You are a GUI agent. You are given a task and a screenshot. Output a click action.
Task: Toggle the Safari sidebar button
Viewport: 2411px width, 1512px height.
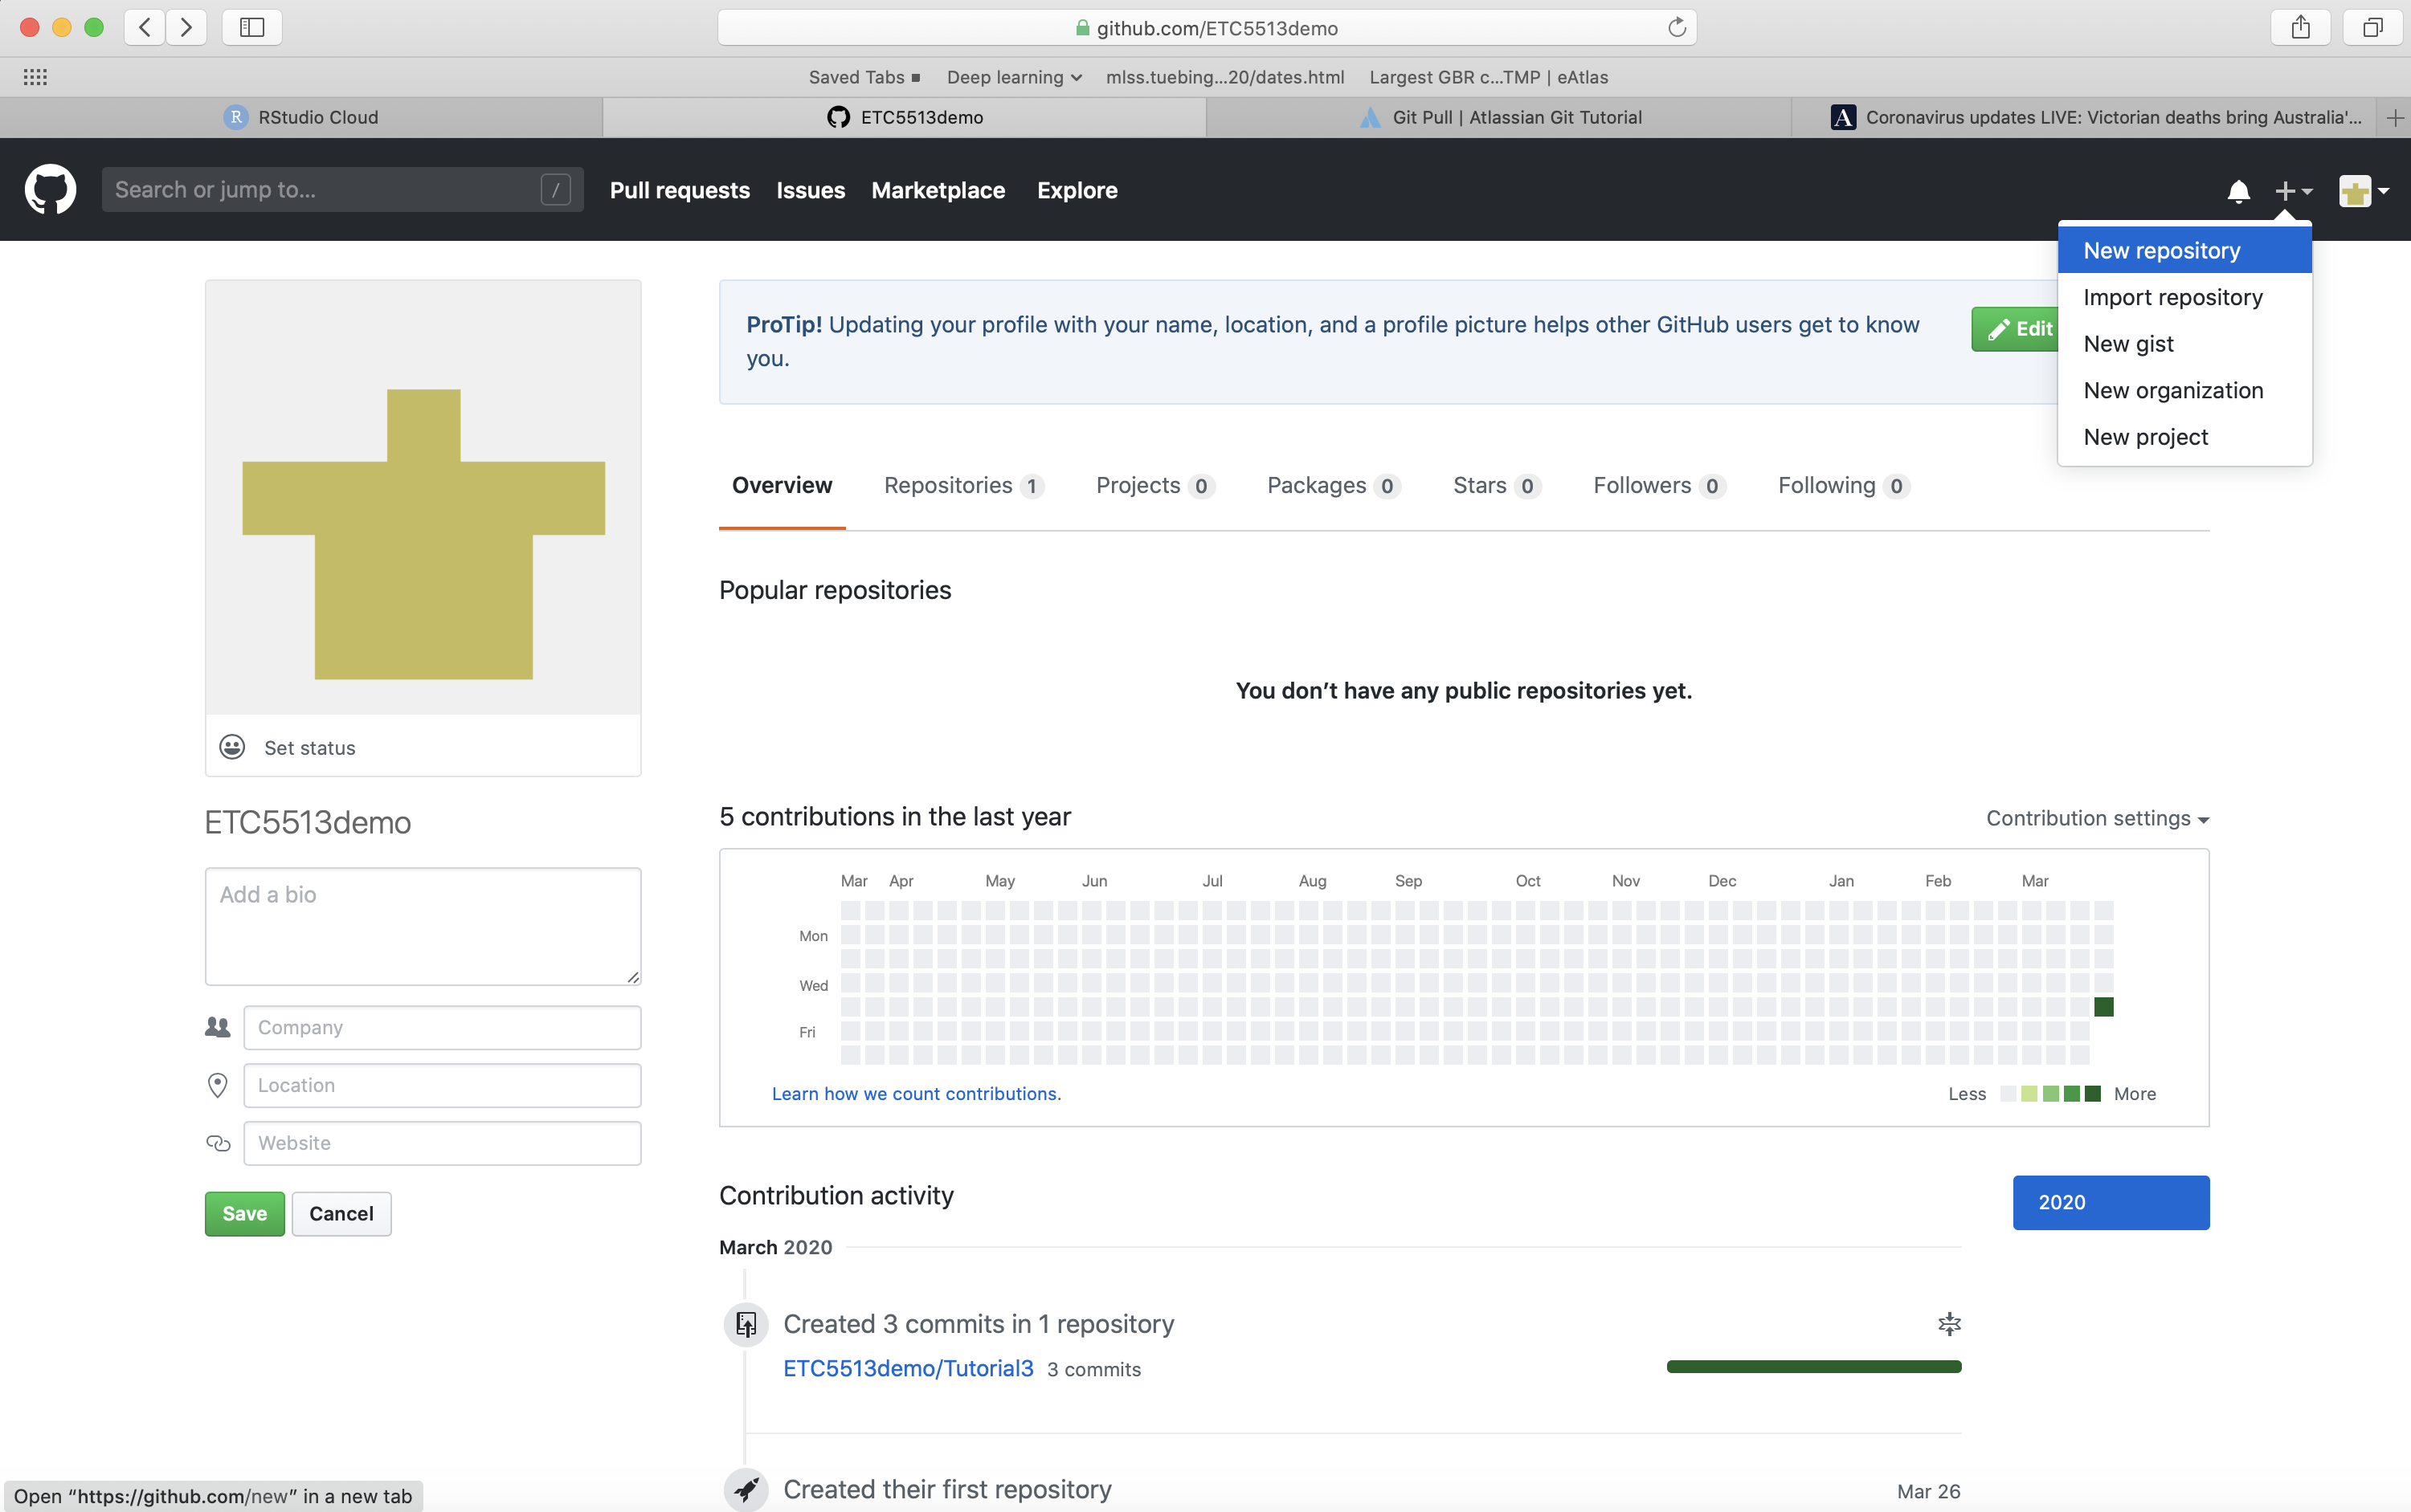pyautogui.click(x=252, y=28)
